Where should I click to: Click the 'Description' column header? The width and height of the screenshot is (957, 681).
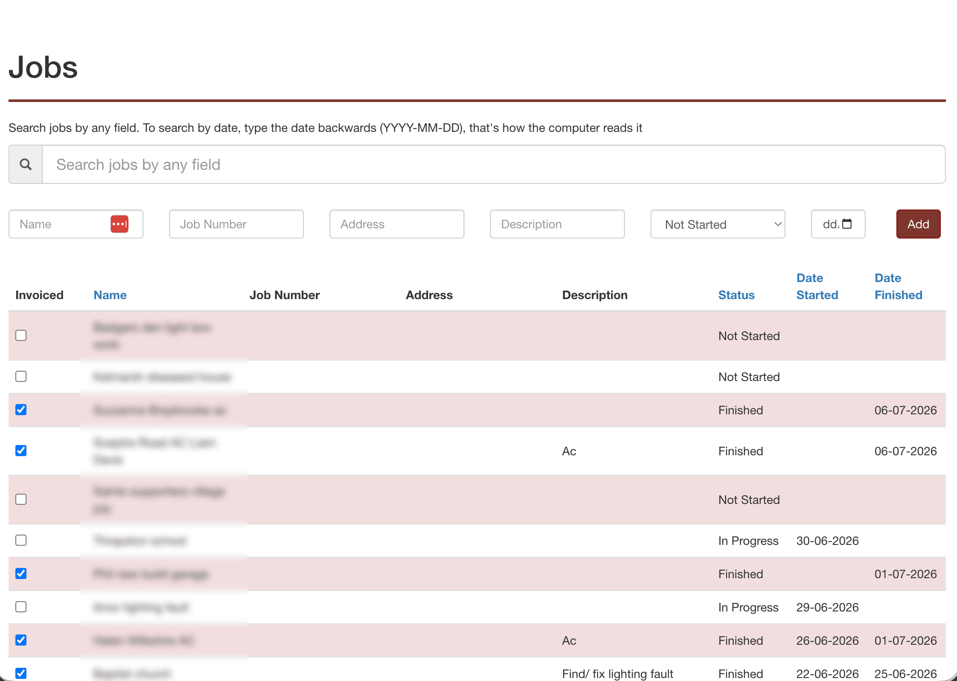[x=595, y=295]
